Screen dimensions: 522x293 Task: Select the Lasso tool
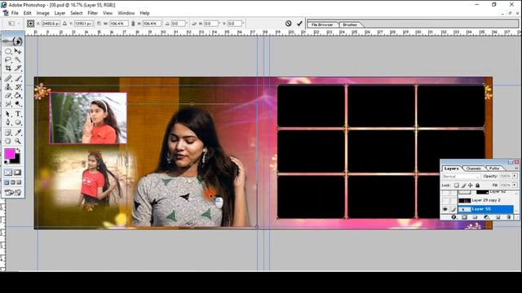point(8,59)
